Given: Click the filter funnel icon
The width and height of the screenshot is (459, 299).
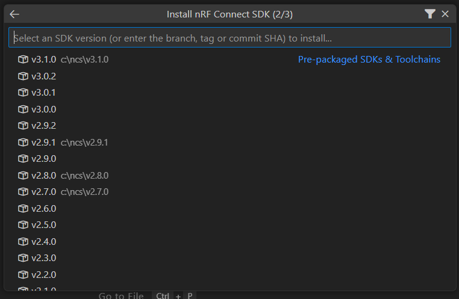Looking at the screenshot, I should (x=429, y=14).
